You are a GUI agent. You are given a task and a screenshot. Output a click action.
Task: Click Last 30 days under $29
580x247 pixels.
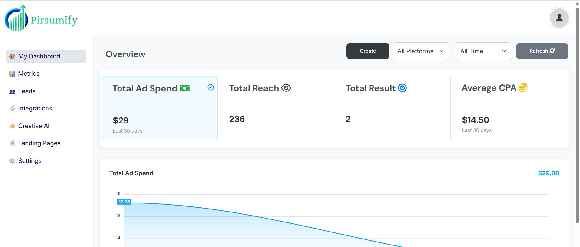pos(128,131)
